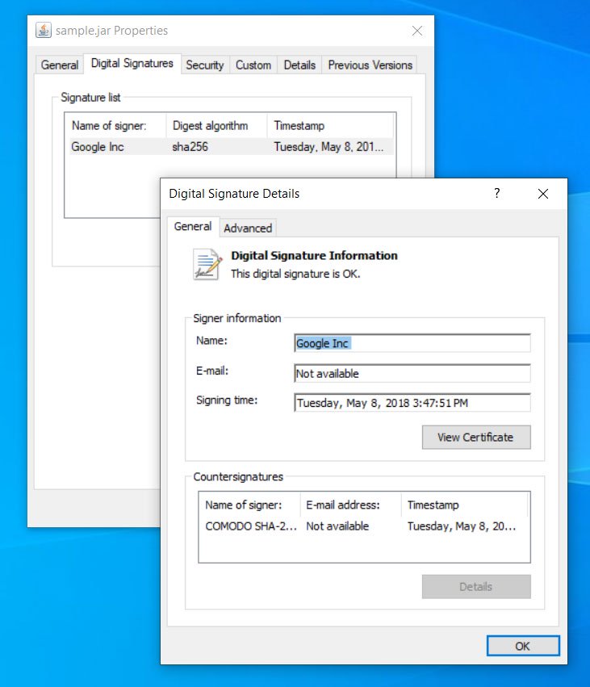The height and width of the screenshot is (687, 590).
Task: Click the View Certificate button
Action: coord(475,437)
